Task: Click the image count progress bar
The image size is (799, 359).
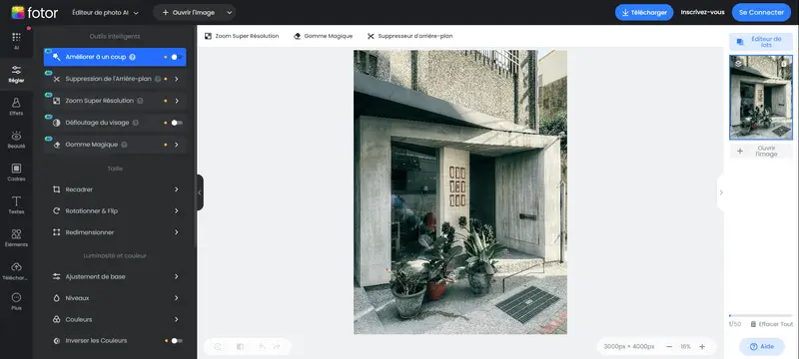Action: coord(761,316)
